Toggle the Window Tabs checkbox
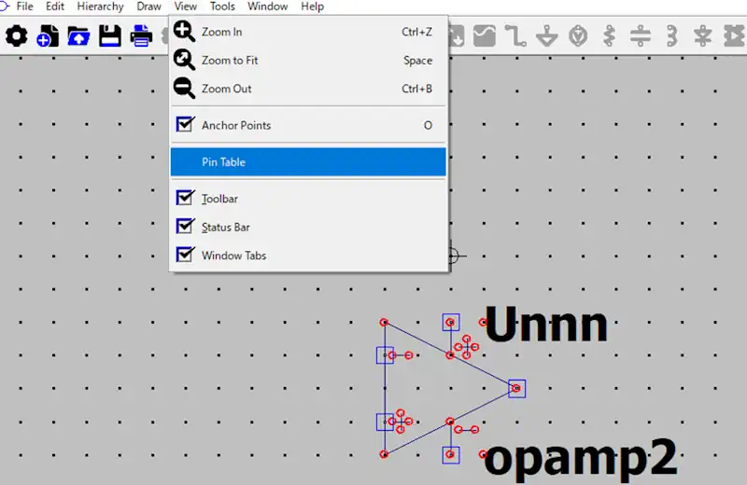This screenshot has height=485, width=747. [185, 255]
